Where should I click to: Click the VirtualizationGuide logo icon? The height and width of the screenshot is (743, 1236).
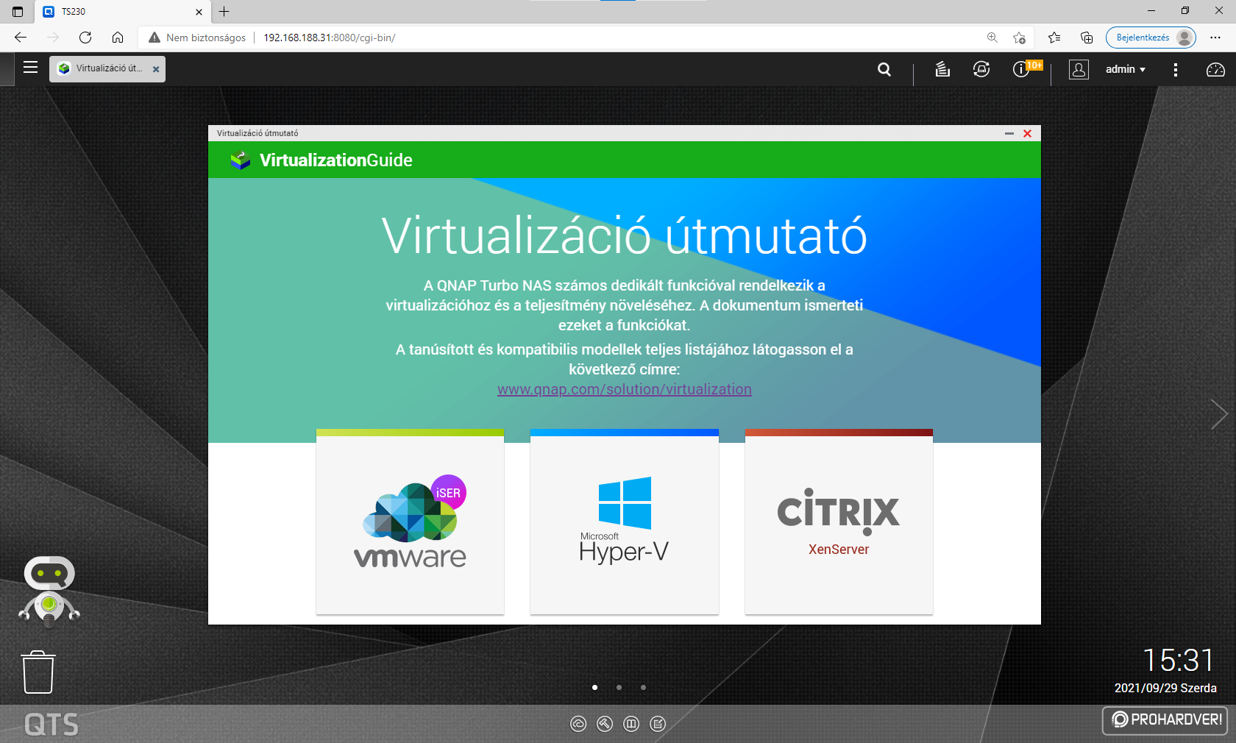click(x=240, y=160)
